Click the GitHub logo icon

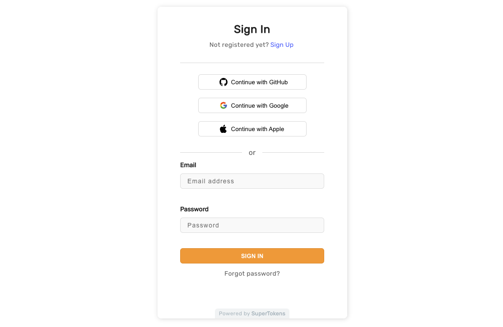point(223,82)
